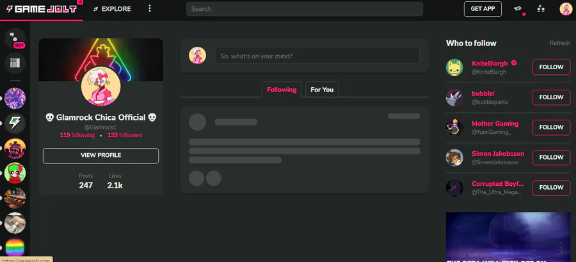The height and width of the screenshot is (262, 576).
Task: Open the green-haired character community
Action: coord(15,173)
